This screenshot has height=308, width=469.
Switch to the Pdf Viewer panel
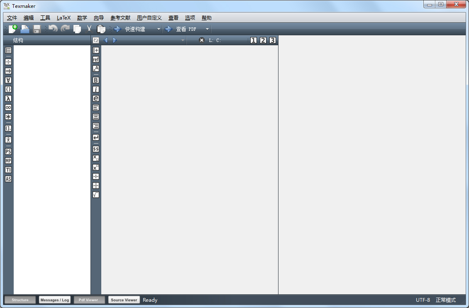(89, 300)
